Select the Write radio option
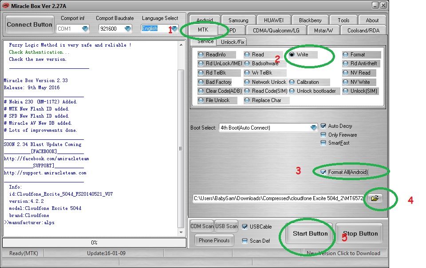 292,55
